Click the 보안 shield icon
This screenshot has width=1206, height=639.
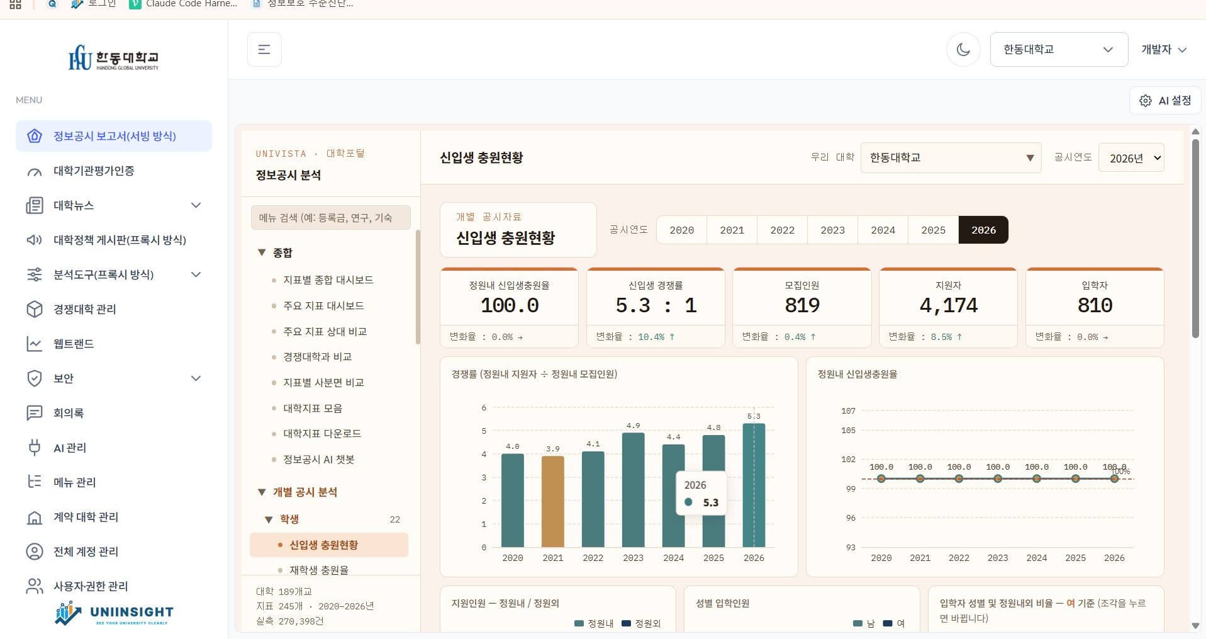pyautogui.click(x=35, y=378)
